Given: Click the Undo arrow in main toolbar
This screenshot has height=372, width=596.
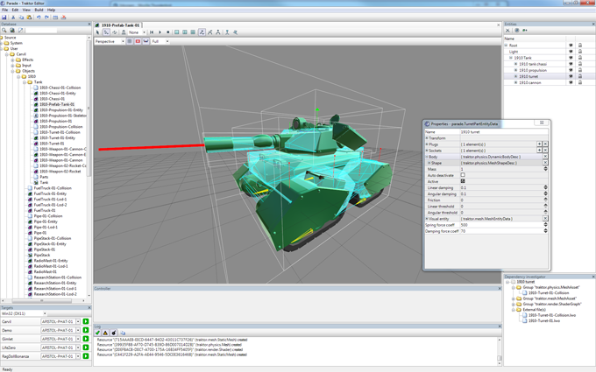Looking at the screenshot, I should (39, 17).
